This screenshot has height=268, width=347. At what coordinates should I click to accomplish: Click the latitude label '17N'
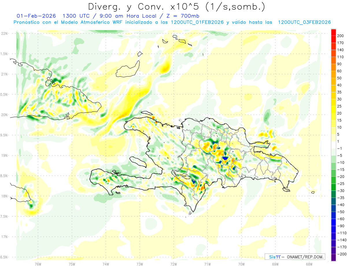tap(4, 237)
